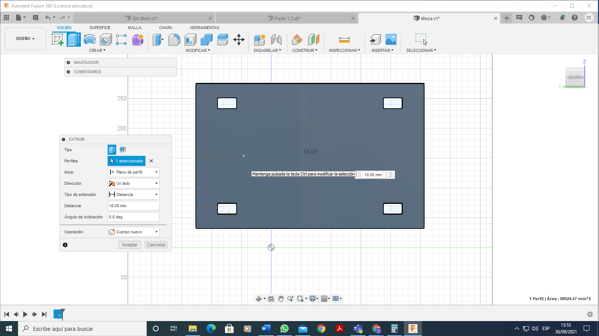Image resolution: width=599 pixels, height=336 pixels.
Task: Click the Insert Canvas image icon
Action: (391, 39)
